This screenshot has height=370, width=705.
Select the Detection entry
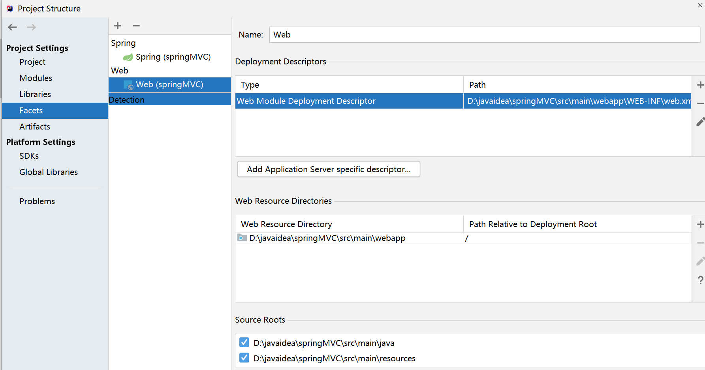127,100
